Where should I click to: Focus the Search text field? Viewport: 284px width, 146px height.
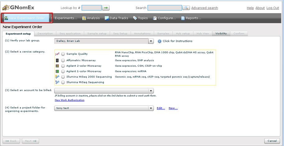(165, 8)
